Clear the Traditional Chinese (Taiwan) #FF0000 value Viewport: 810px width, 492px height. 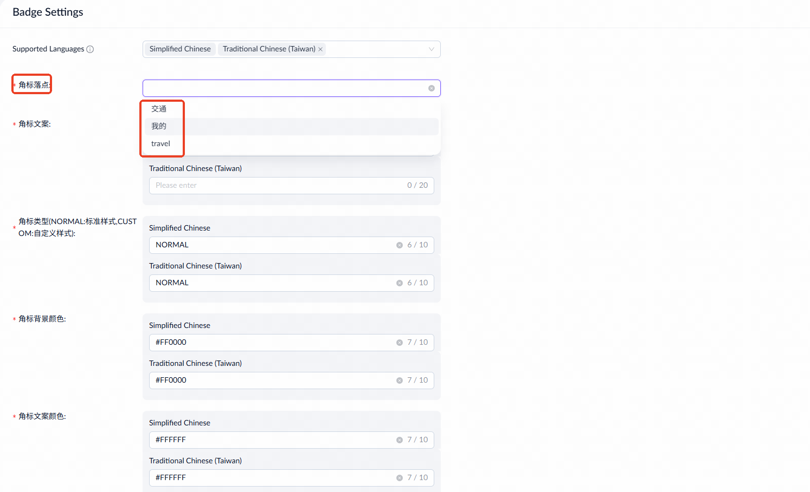[x=400, y=381]
